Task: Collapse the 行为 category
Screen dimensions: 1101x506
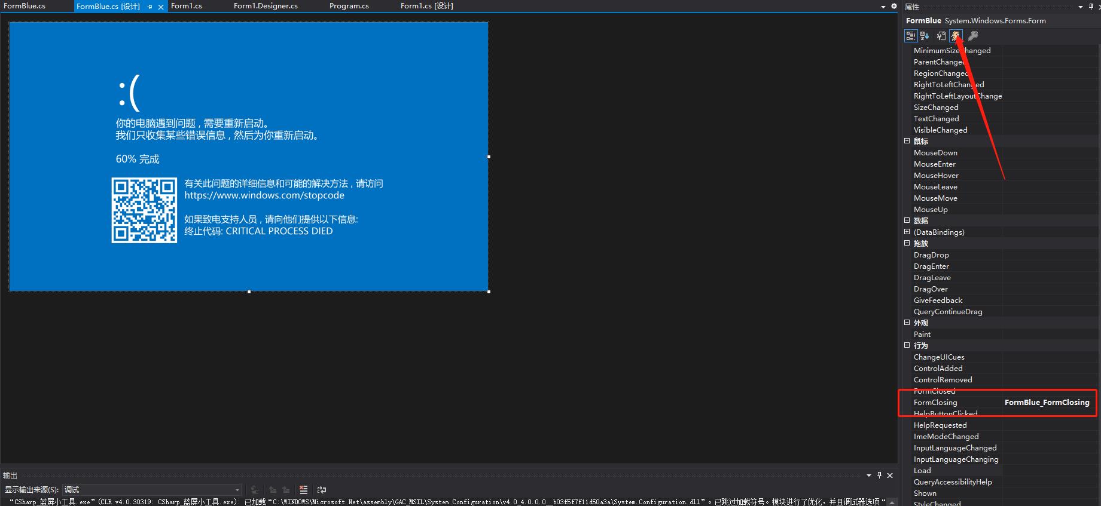Action: pos(907,345)
